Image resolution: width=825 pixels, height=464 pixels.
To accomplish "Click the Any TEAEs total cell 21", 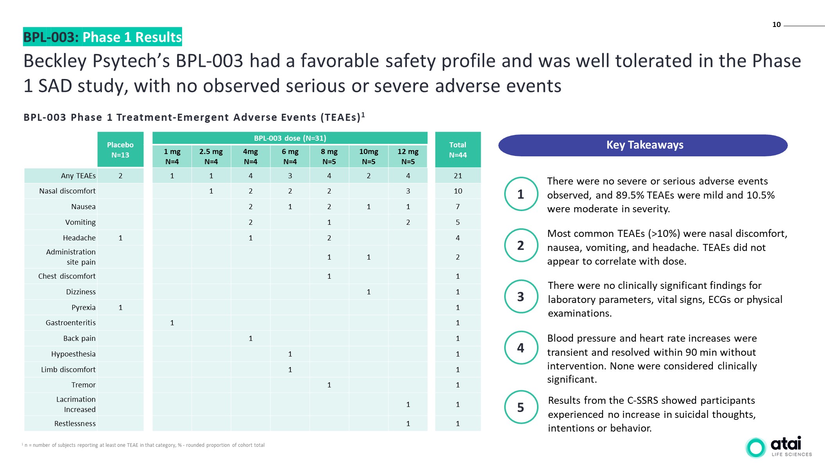I will (x=458, y=176).
